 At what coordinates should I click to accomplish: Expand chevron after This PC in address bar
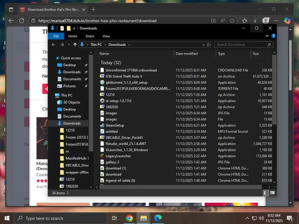(x=105, y=45)
